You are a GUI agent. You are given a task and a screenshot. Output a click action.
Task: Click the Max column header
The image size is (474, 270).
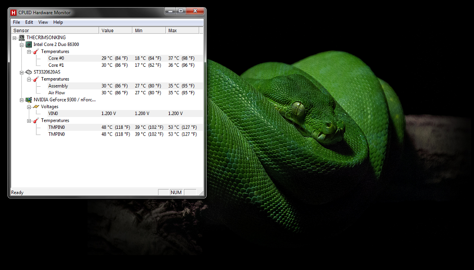pos(182,30)
